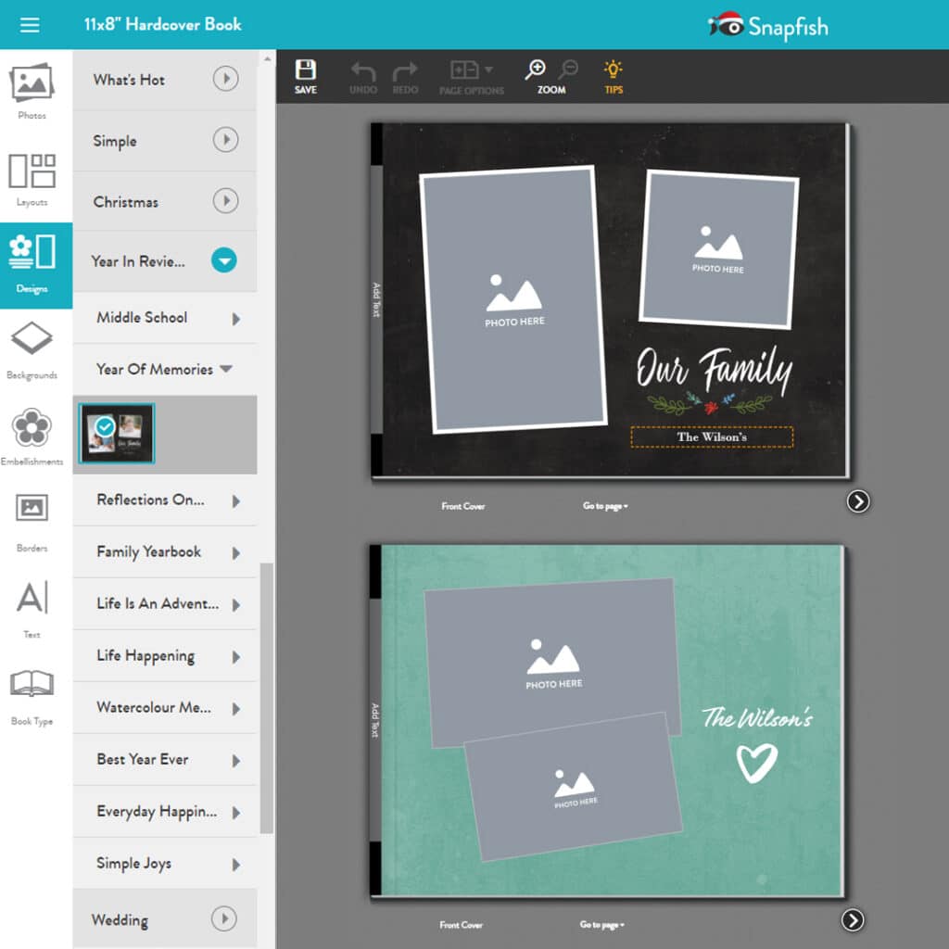
Task: Switch to the Layouts panel
Action: coord(32,171)
